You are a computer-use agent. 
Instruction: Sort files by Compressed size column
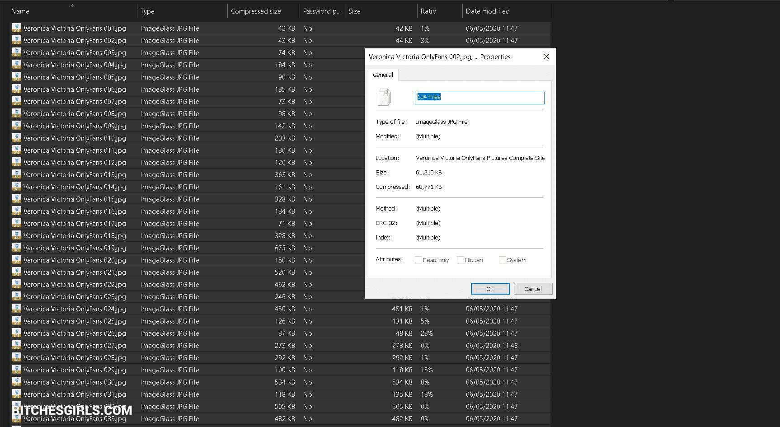(256, 11)
